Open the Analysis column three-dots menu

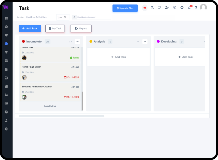[145, 41]
